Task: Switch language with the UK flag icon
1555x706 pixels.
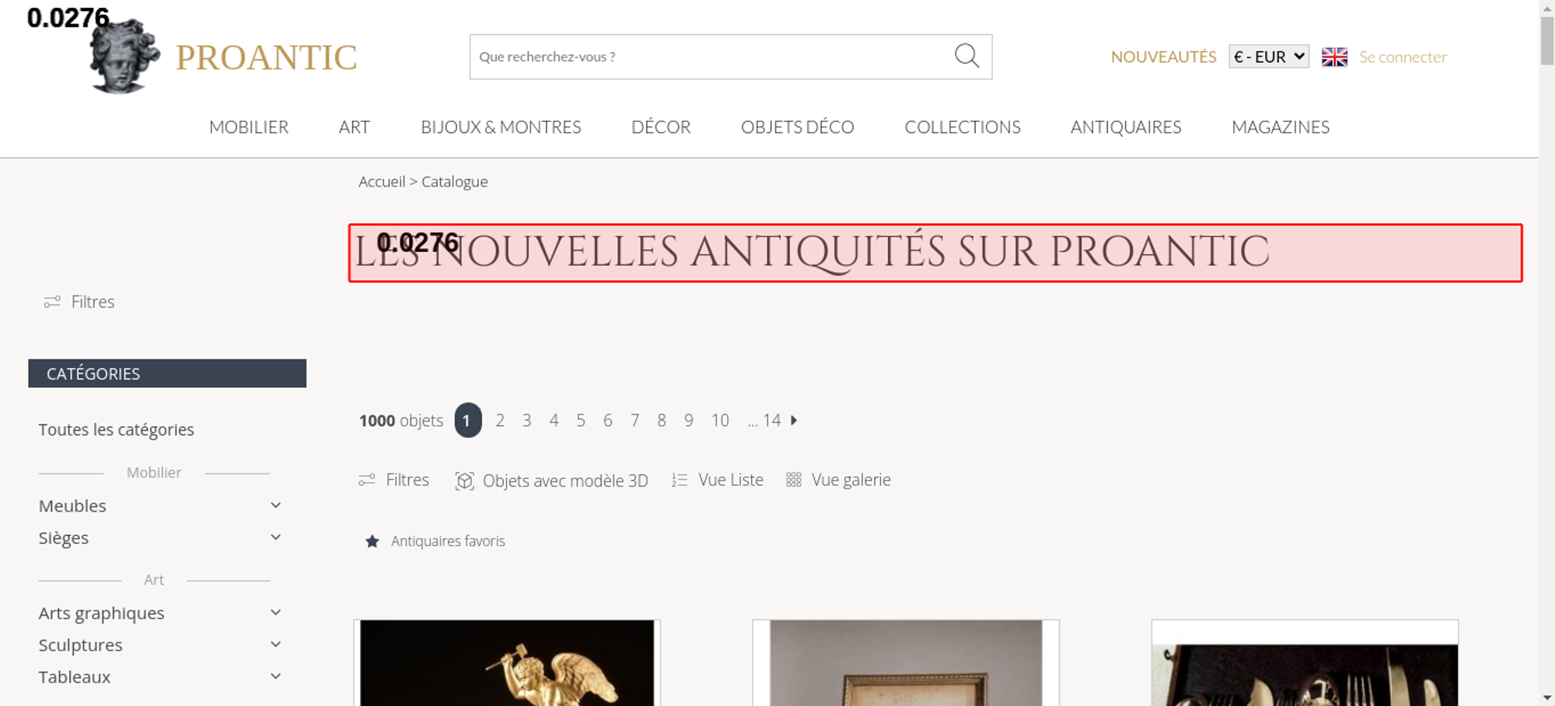Action: pos(1334,57)
